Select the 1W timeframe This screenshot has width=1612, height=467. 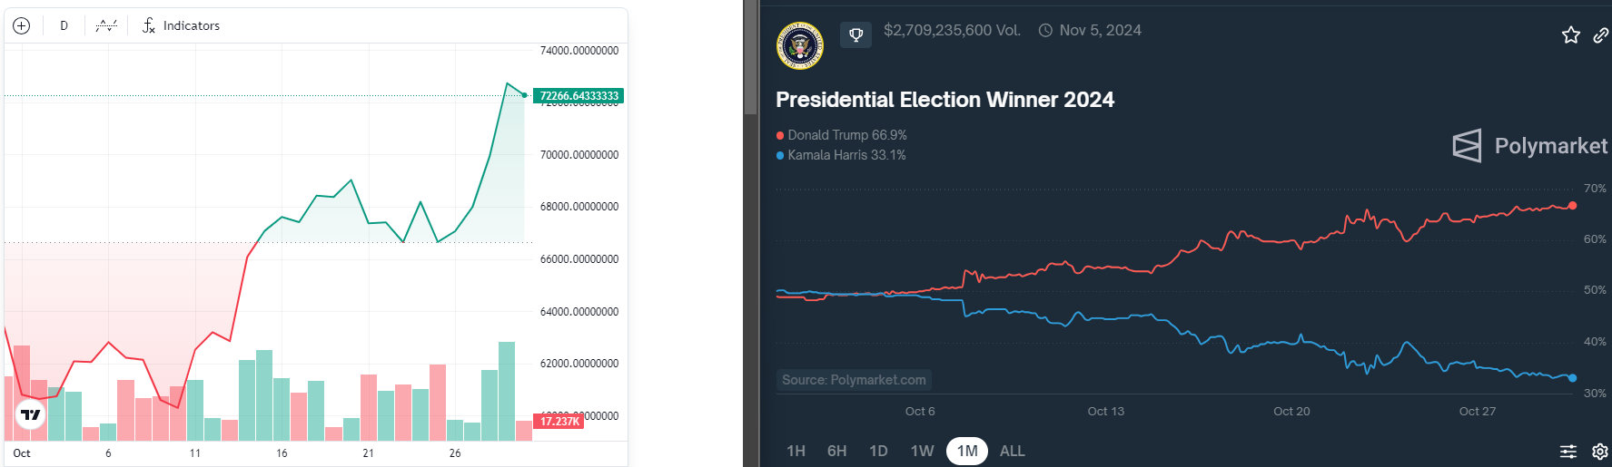pyautogui.click(x=922, y=451)
